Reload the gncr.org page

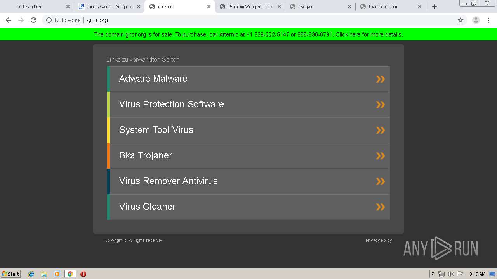pyautogui.click(x=33, y=20)
